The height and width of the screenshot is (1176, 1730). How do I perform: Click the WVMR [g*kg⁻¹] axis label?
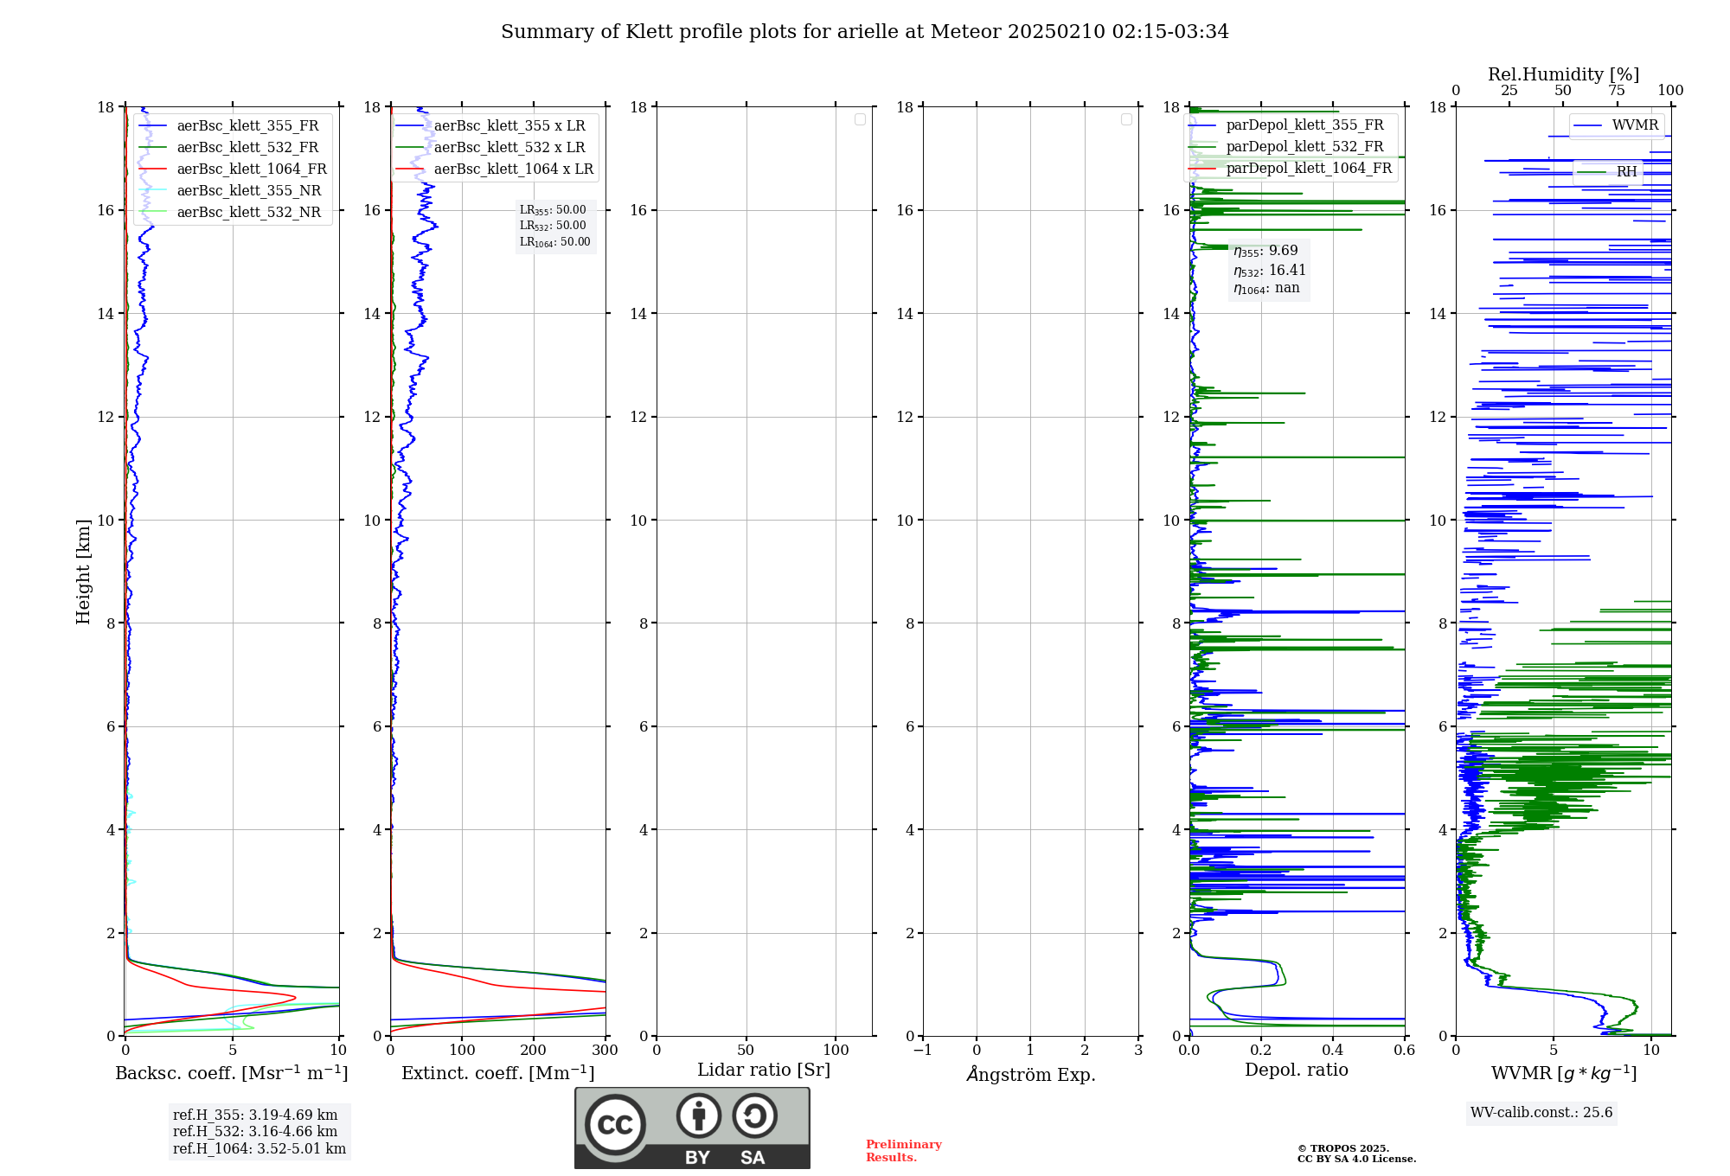[x=1564, y=1073]
